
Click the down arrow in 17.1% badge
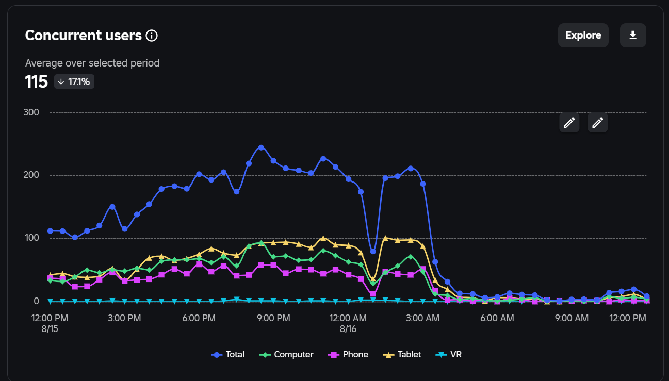tap(61, 82)
